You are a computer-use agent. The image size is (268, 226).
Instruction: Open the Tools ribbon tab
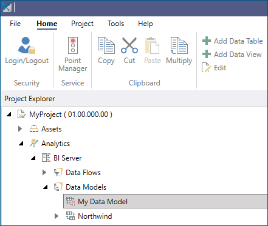(115, 24)
